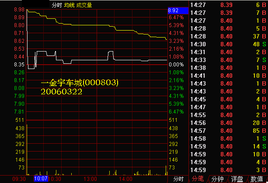The image size is (268, 183).
Task: Click the 分时 button below the chart
Action: (178, 179)
